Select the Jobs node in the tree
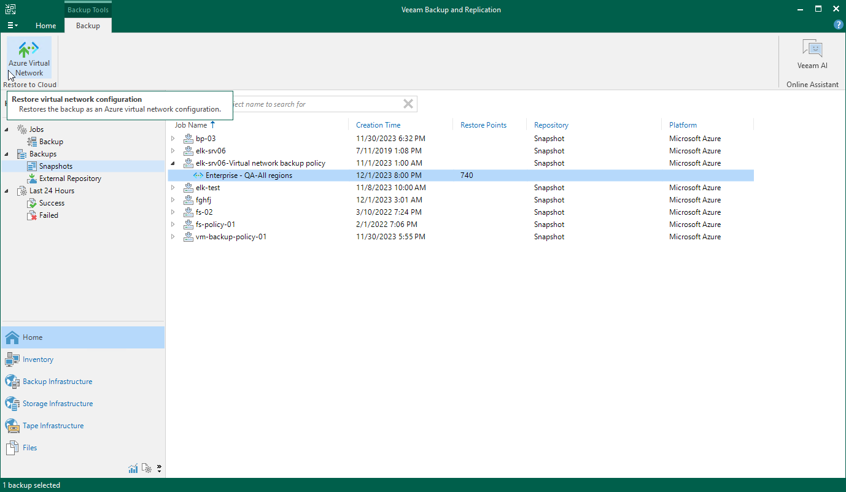The height and width of the screenshot is (492, 846). pyautogui.click(x=36, y=129)
